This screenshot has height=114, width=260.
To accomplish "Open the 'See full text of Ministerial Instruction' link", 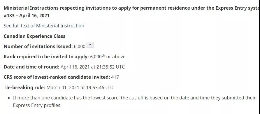I will (44, 26).
